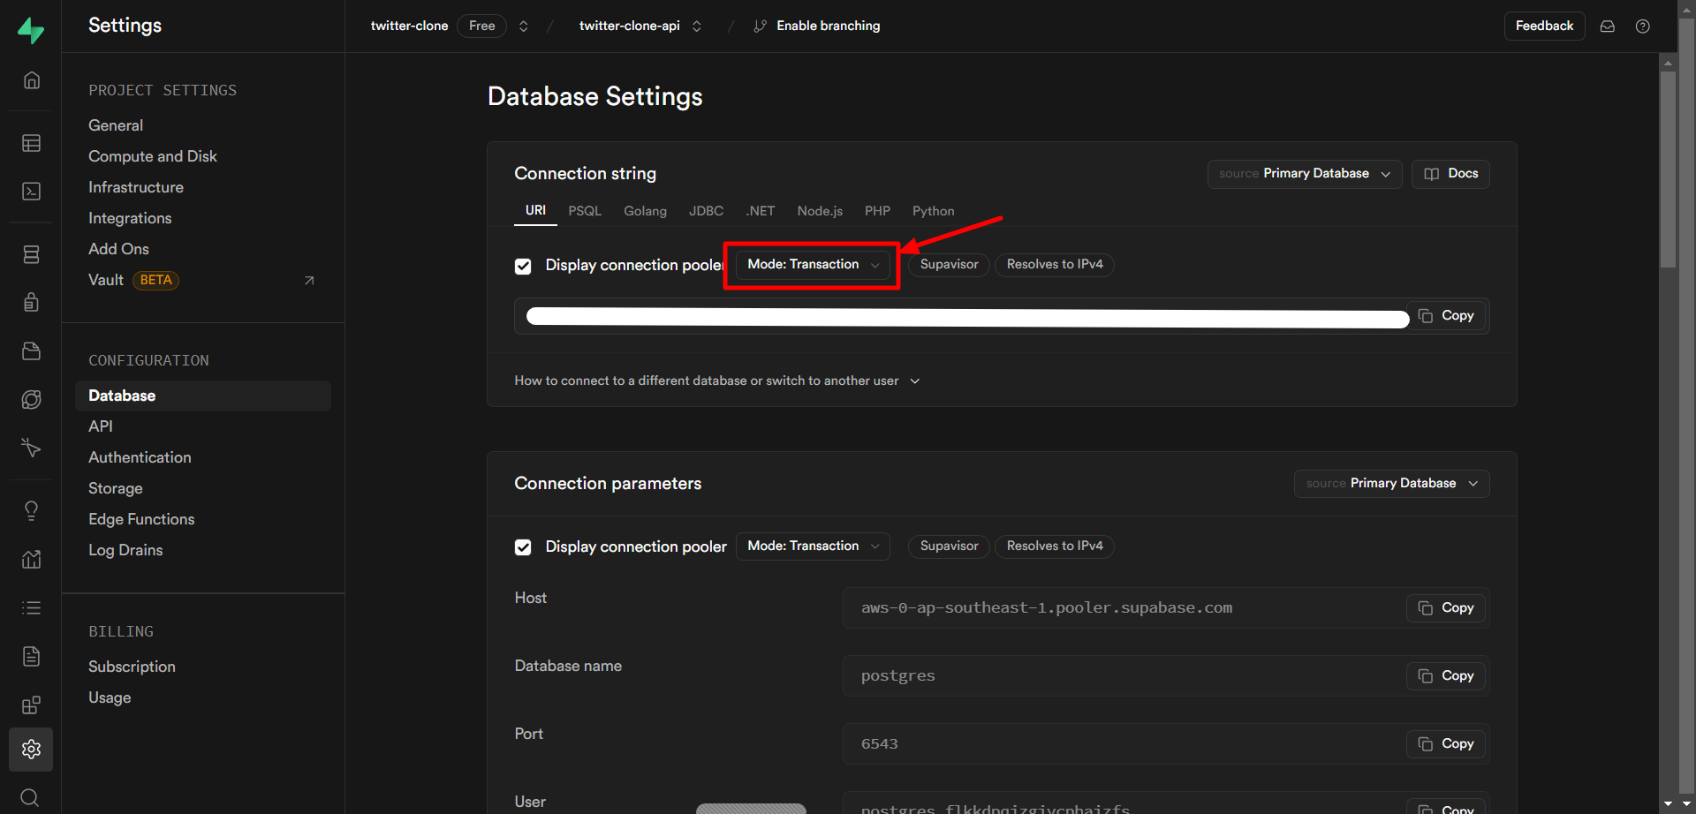The width and height of the screenshot is (1696, 814).
Task: Switch to the PHP tab
Action: coord(877,211)
